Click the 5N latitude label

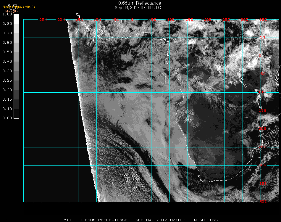pyautogui.click(x=263, y=37)
